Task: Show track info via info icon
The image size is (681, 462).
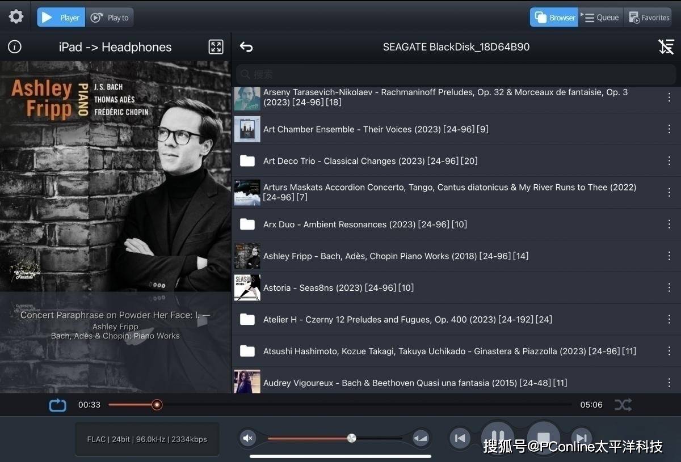Action: pos(15,47)
